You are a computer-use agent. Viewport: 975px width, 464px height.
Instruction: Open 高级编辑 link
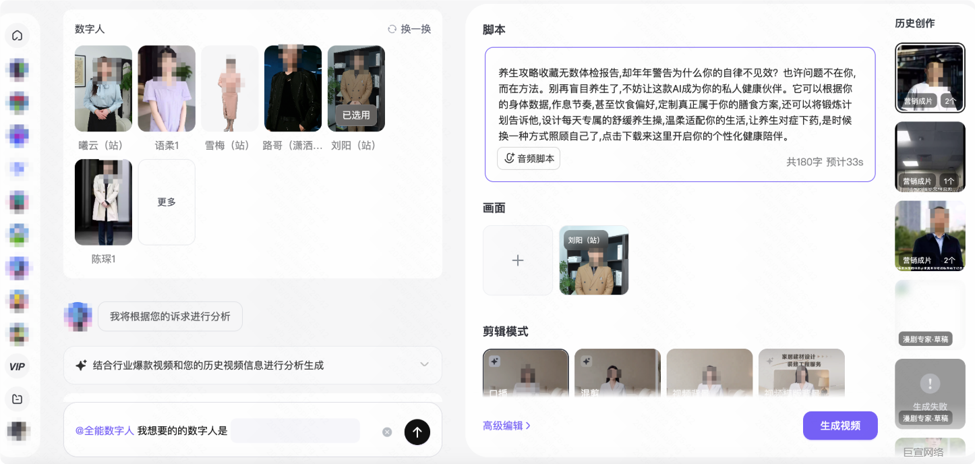pyautogui.click(x=506, y=426)
